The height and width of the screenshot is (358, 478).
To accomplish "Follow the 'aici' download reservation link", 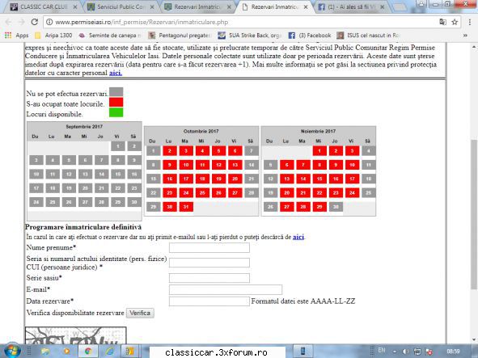I will (x=298, y=237).
